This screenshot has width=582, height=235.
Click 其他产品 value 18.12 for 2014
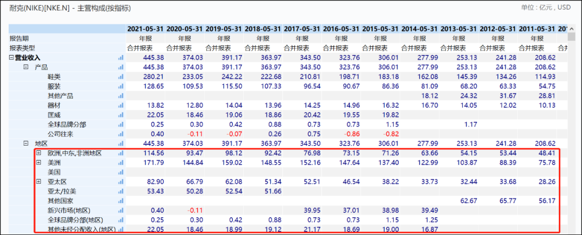coord(429,96)
